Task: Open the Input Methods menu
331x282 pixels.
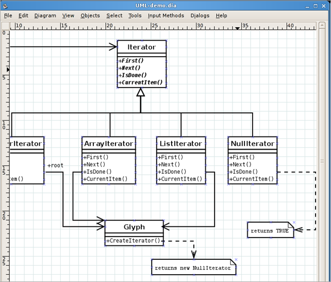Action: pos(166,15)
